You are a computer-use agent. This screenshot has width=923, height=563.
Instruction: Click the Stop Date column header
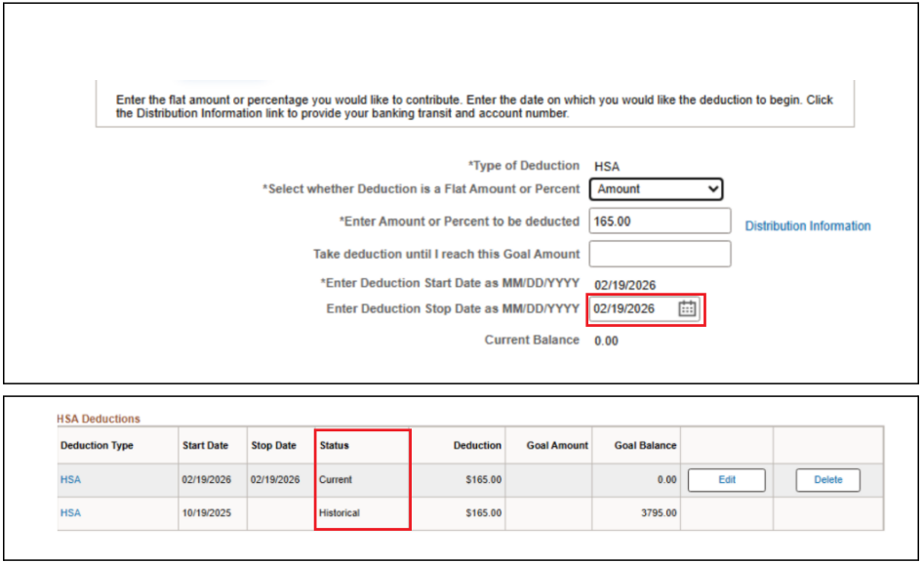(x=273, y=446)
